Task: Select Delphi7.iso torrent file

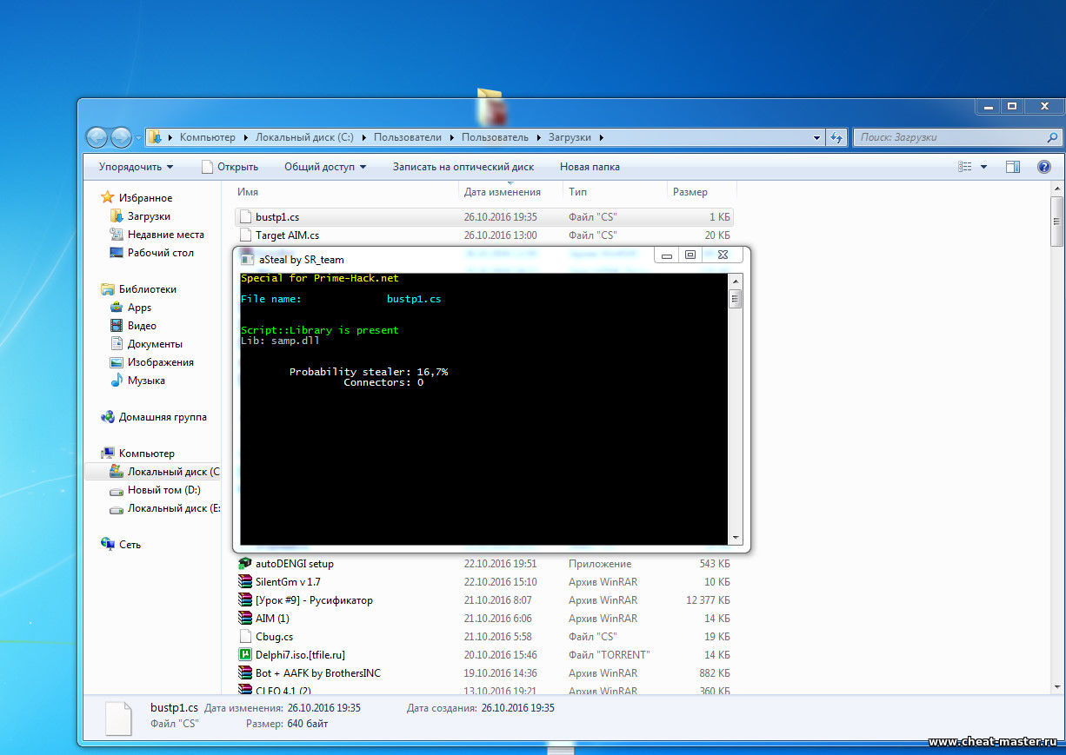Action: point(300,655)
